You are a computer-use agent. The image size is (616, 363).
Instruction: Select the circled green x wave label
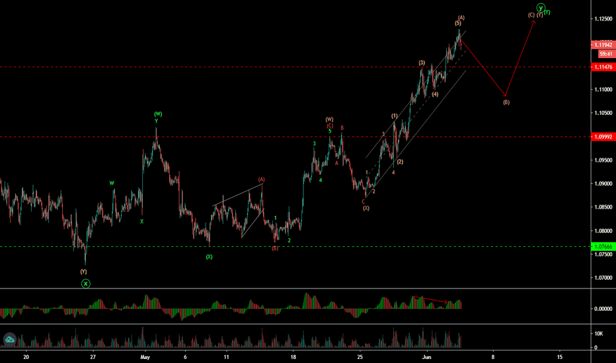[x=86, y=284]
